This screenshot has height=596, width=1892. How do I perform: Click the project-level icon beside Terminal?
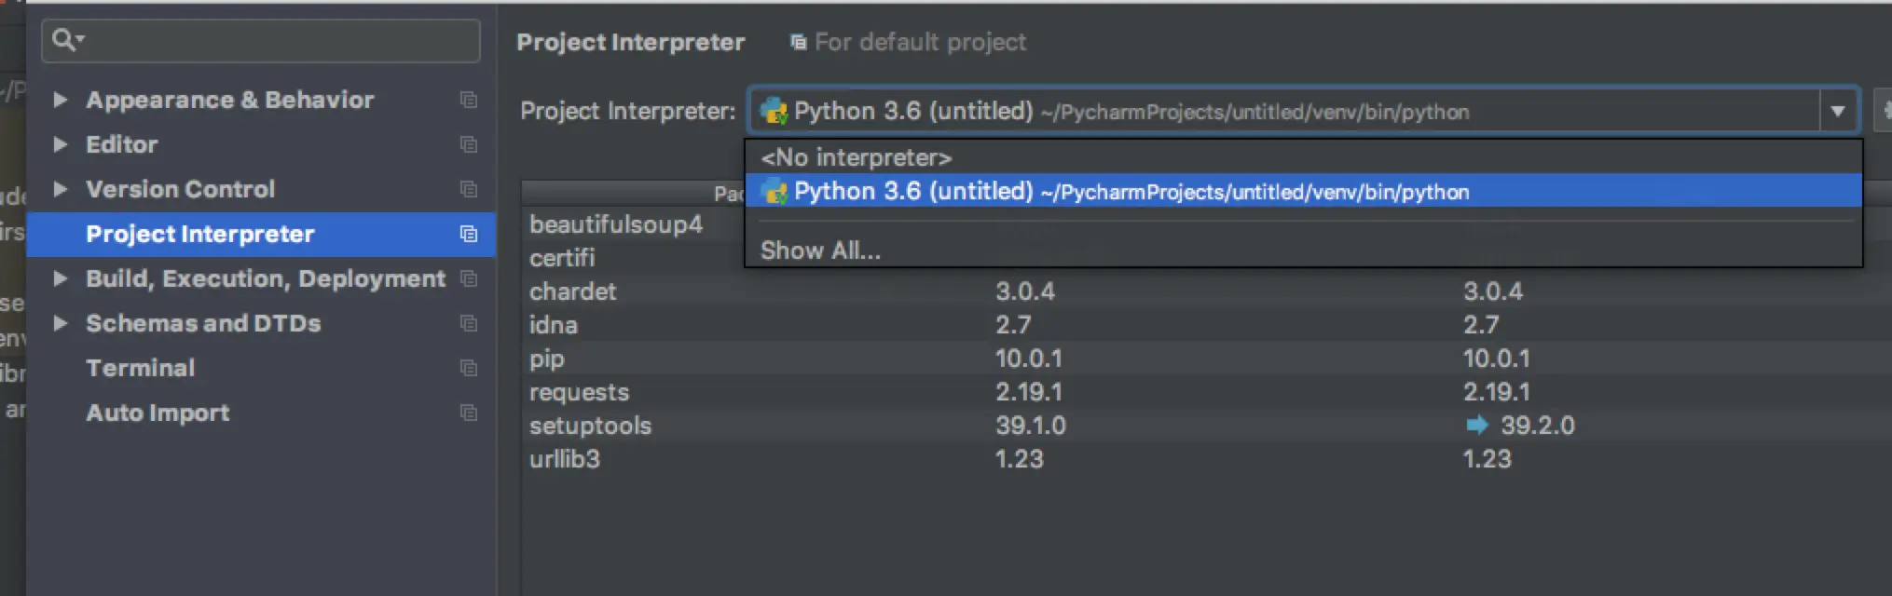pos(469,368)
